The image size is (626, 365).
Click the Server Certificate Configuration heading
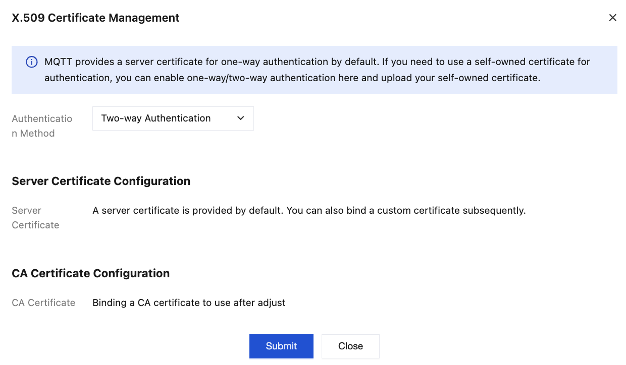click(101, 181)
